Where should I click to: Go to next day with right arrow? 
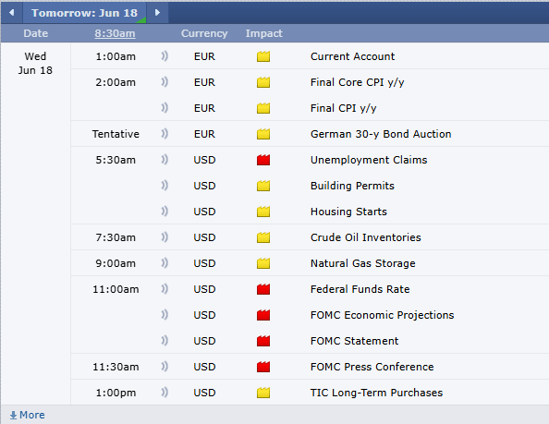[x=157, y=13]
